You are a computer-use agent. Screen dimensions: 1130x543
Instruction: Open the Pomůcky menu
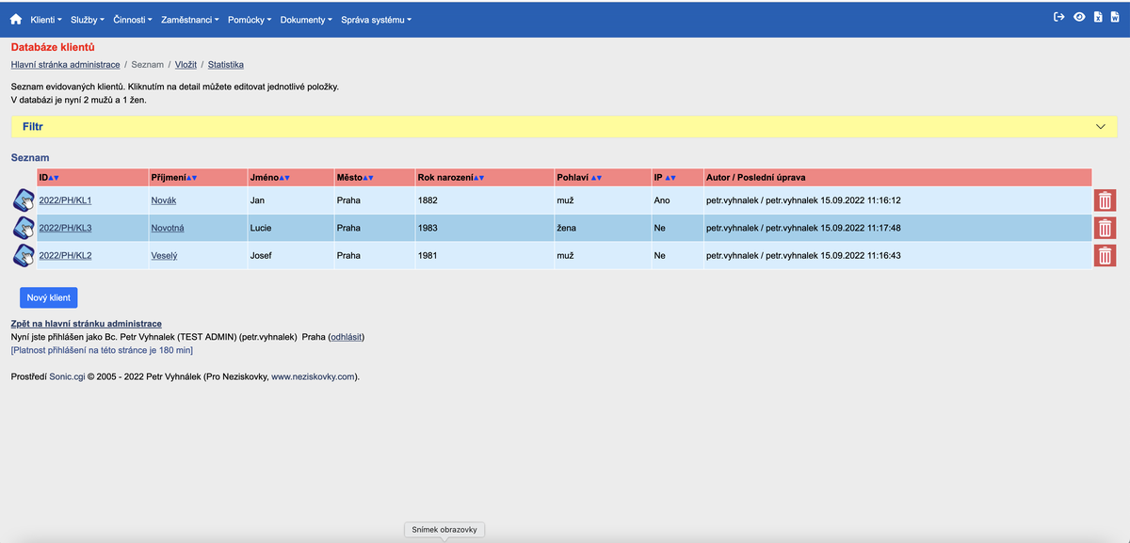(247, 19)
